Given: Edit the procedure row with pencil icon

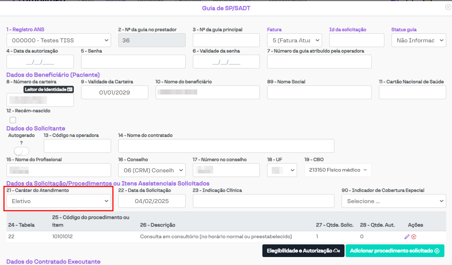Looking at the screenshot, I should coord(407,237).
